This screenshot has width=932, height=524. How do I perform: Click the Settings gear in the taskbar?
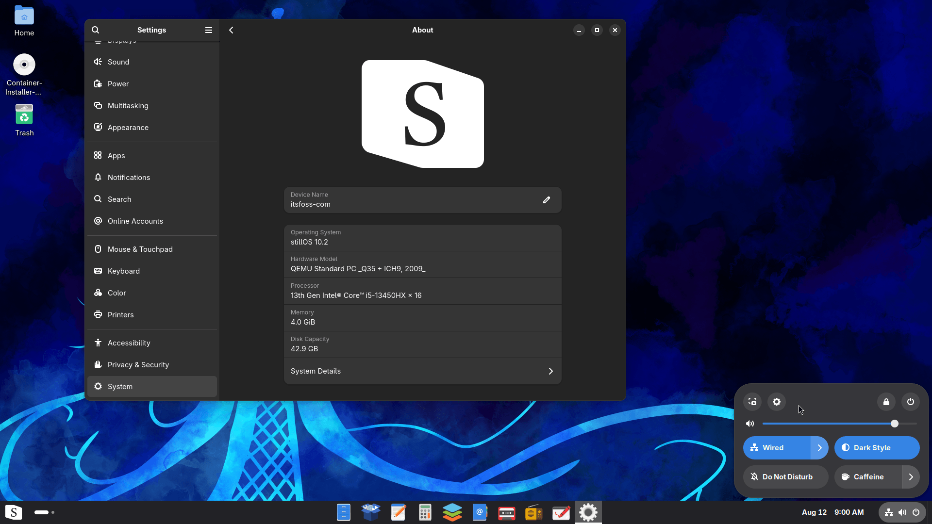tap(588, 512)
